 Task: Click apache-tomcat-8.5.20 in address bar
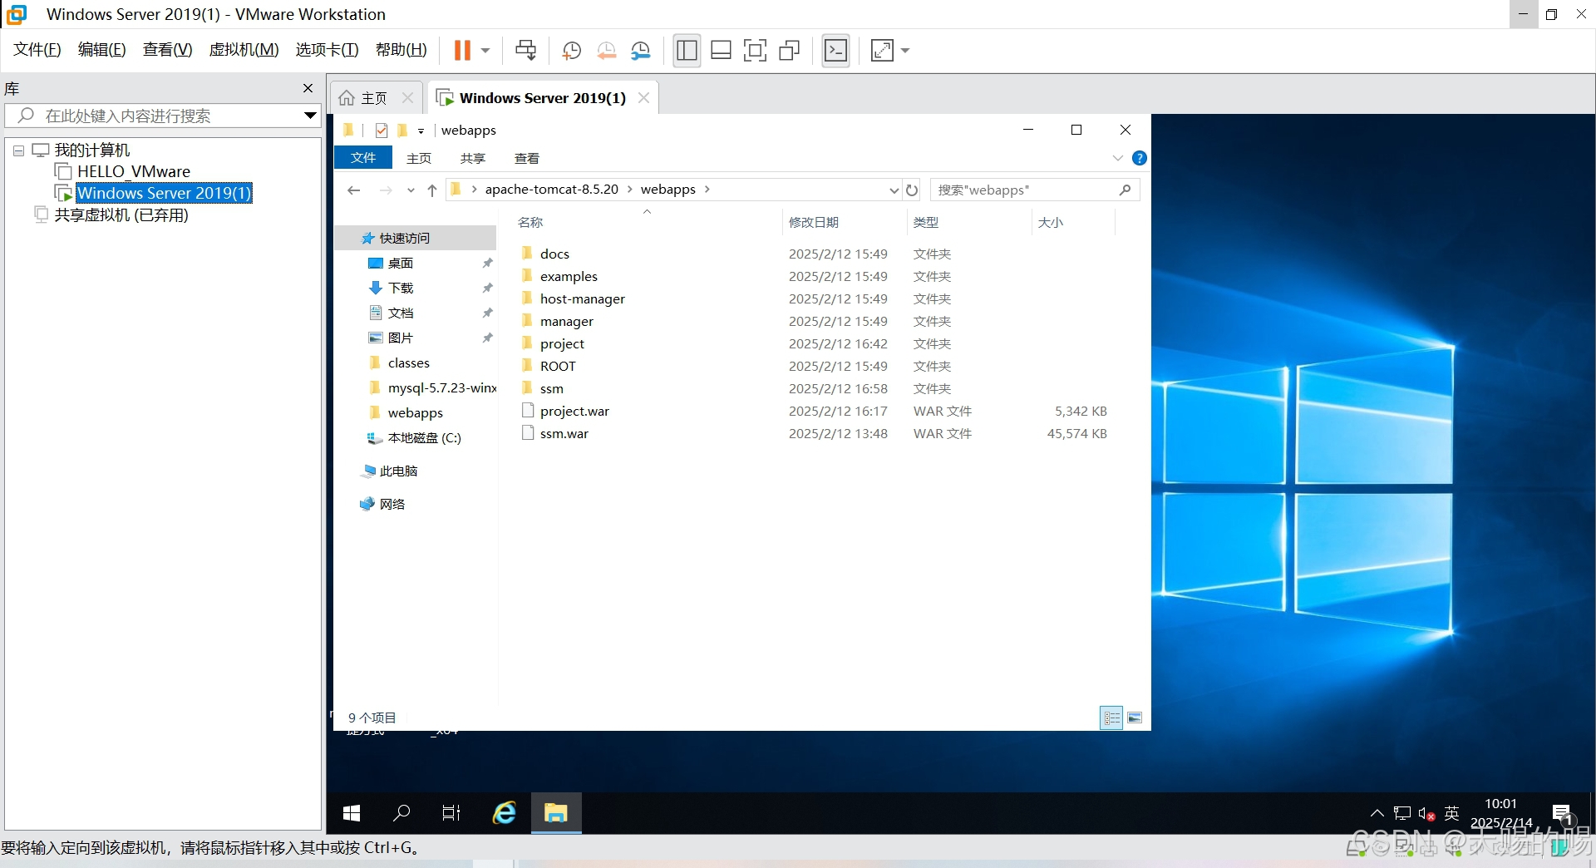pyautogui.click(x=552, y=190)
